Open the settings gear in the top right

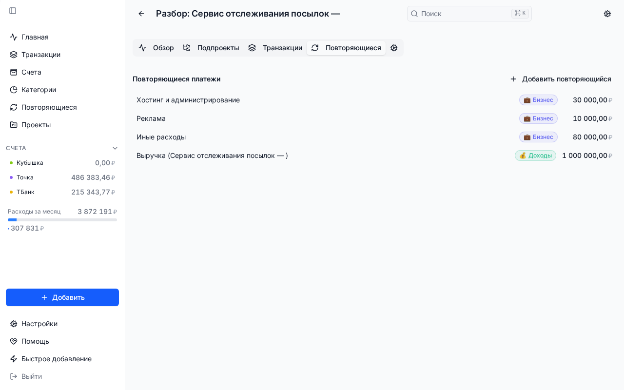coord(607,14)
